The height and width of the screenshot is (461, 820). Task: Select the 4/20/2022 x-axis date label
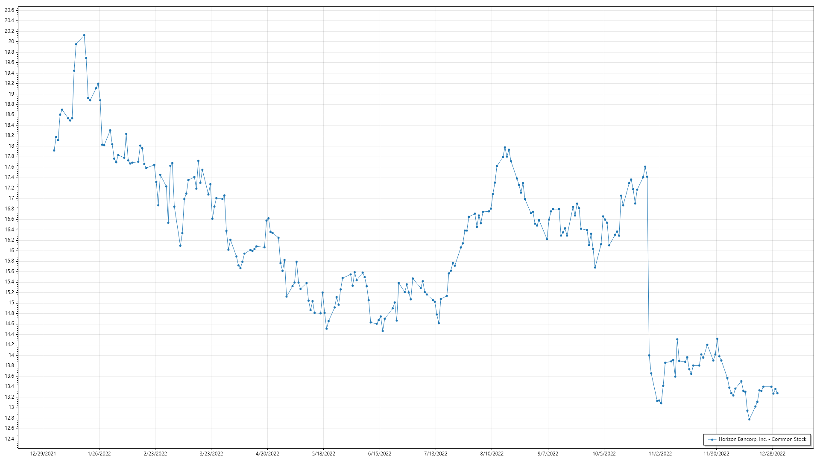coord(267,454)
